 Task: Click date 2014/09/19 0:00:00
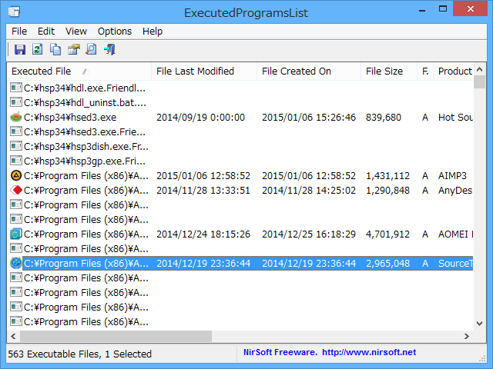click(200, 118)
